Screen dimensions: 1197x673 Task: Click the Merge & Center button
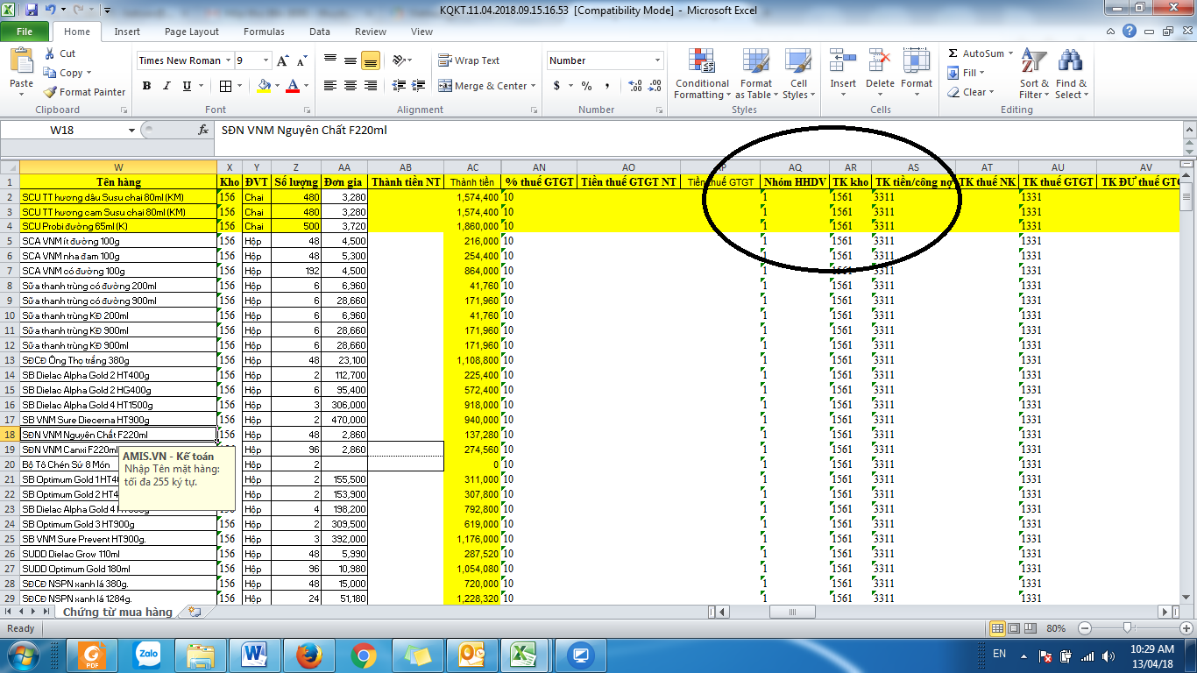pyautogui.click(x=484, y=86)
